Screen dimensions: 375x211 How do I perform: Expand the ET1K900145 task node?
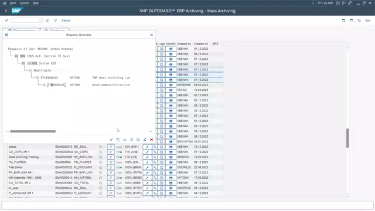[44, 85]
